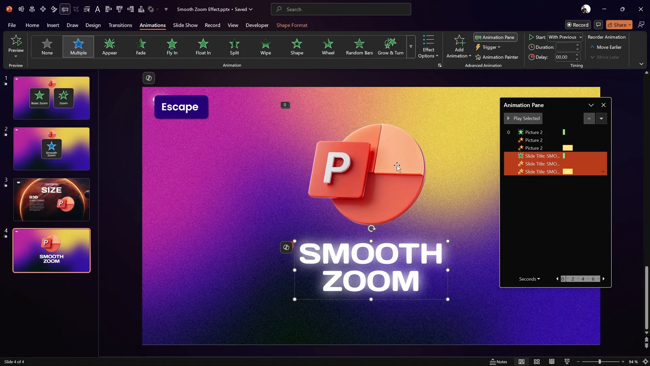Screen dimensions: 650x366
Task: Switch to Reading View in status bar
Action: click(x=552, y=362)
